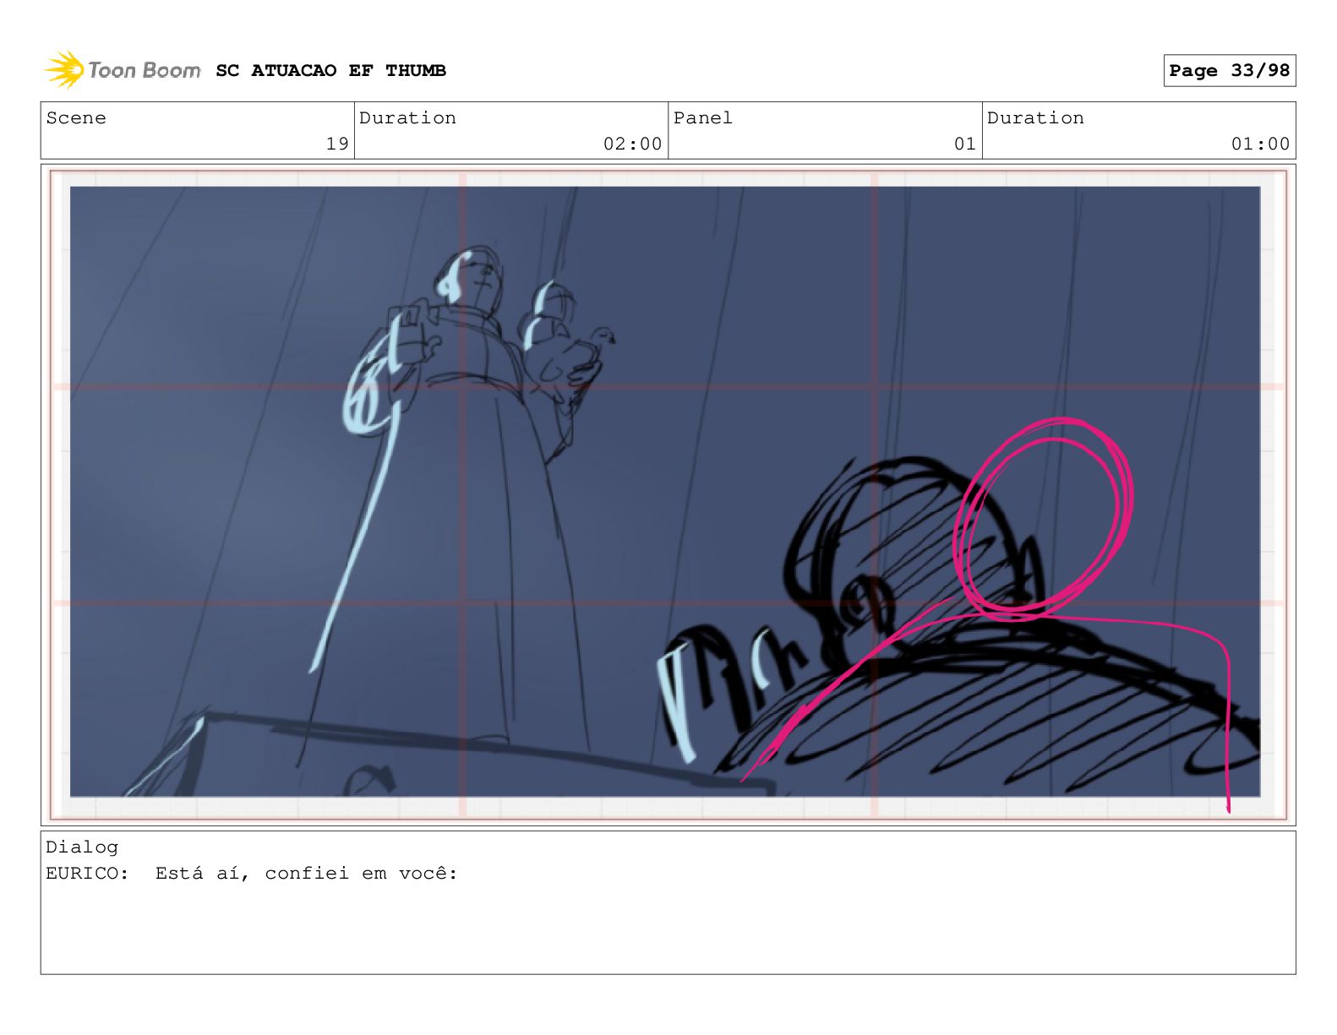The width and height of the screenshot is (1337, 1035).
Task: Click the "Panel" header label
Action: coord(702,118)
